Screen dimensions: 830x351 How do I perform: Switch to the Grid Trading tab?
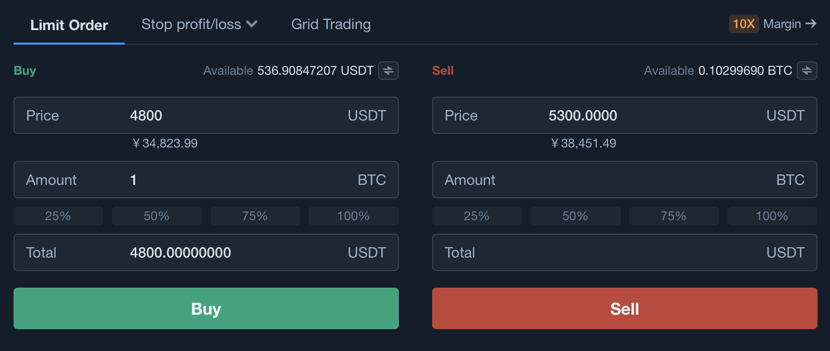point(331,24)
